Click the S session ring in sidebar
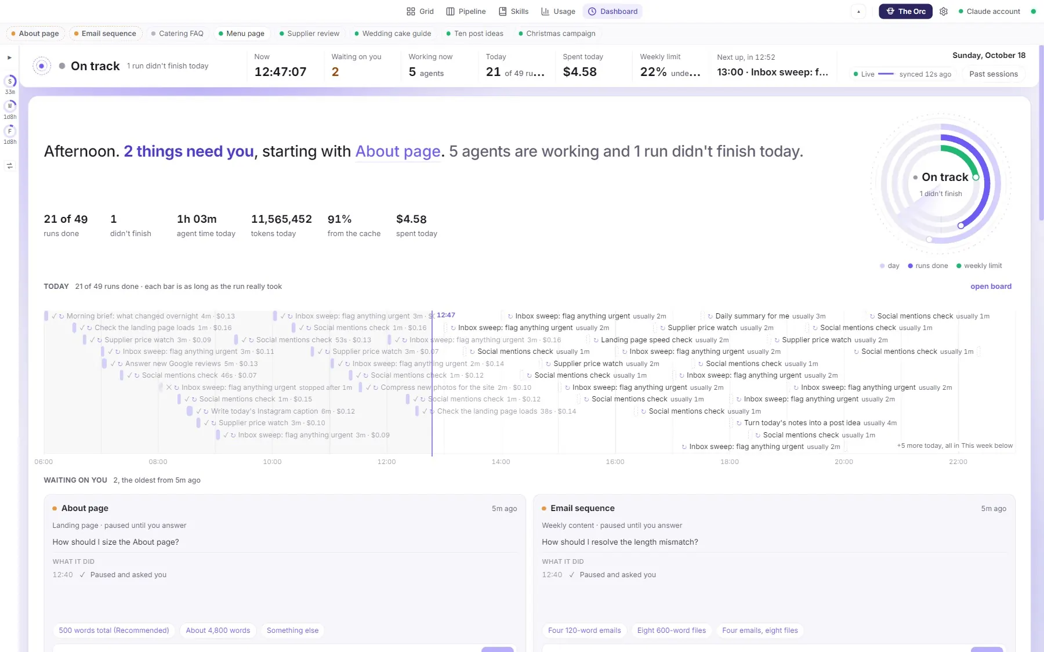The width and height of the screenshot is (1044, 652). click(10, 82)
